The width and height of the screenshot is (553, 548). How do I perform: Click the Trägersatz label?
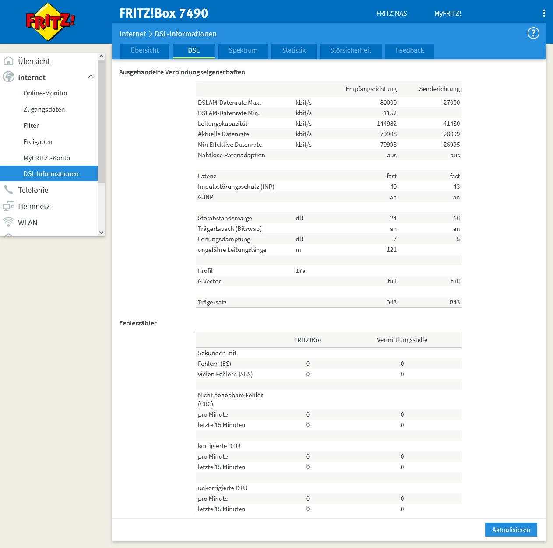click(x=212, y=302)
